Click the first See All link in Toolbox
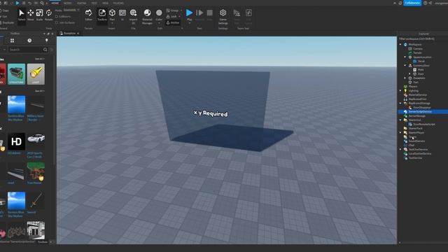The width and height of the screenshot is (448, 252). [39, 59]
